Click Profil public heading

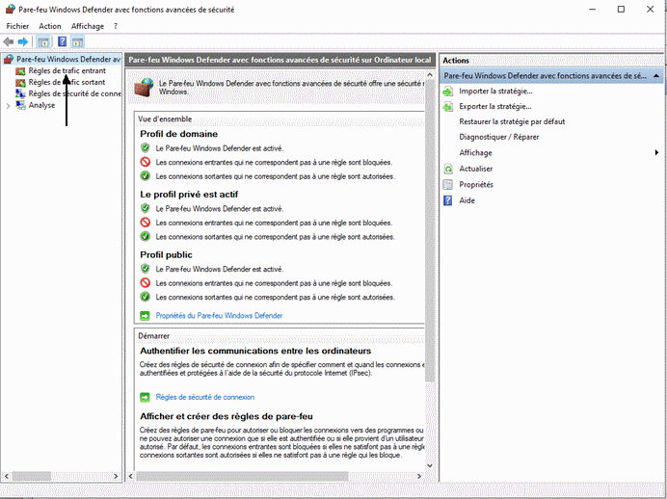167,254
